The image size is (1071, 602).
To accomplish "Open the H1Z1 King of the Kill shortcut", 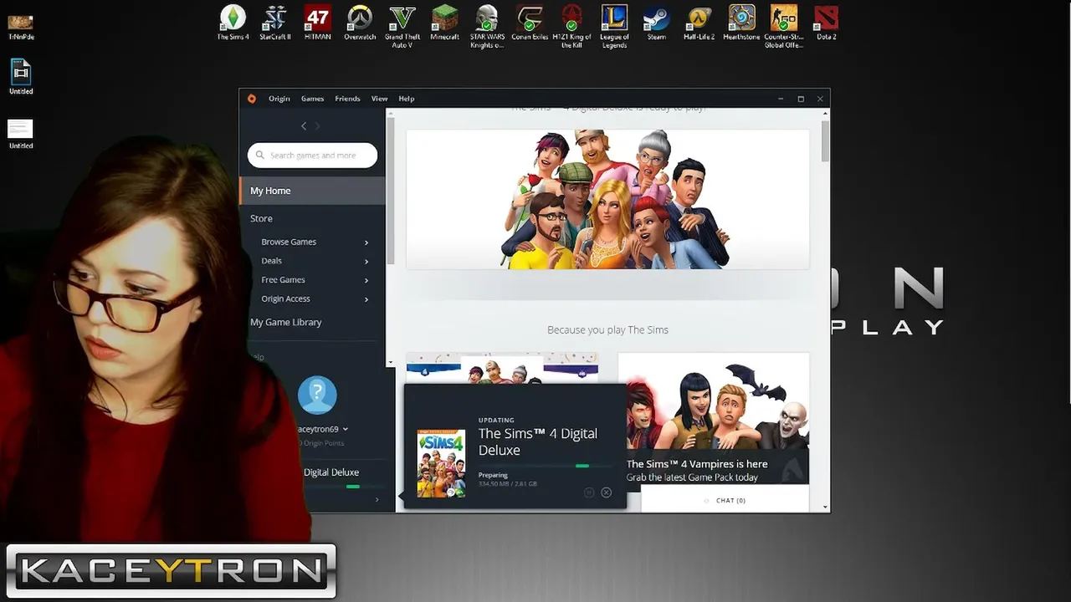I will [572, 27].
